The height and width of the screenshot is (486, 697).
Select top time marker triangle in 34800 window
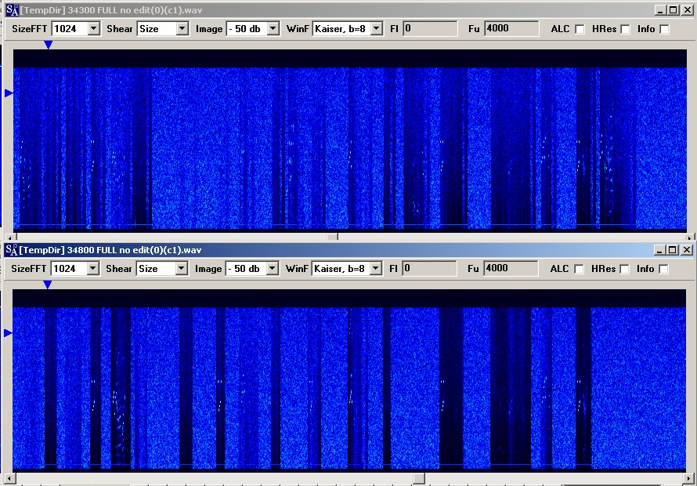click(x=47, y=285)
